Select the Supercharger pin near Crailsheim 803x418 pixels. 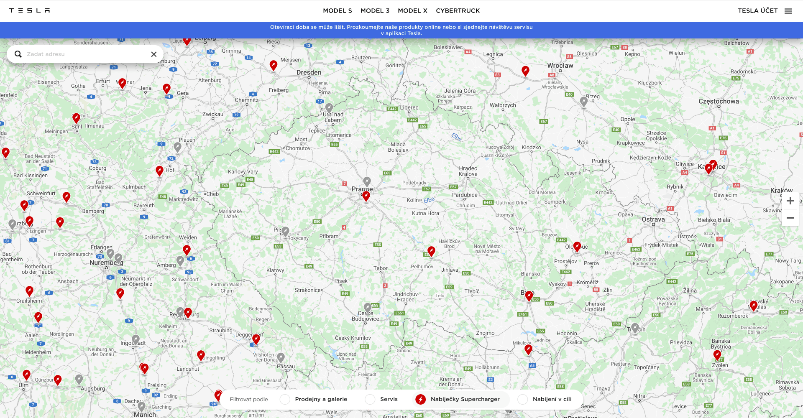click(29, 291)
